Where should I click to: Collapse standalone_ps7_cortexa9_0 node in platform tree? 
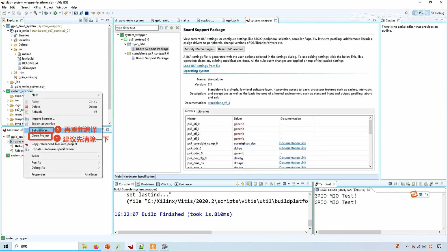[126, 53]
